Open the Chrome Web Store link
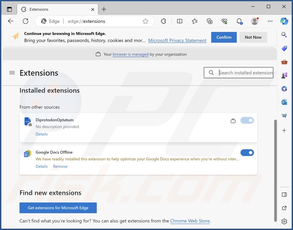This screenshot has height=230, width=293. coord(190,221)
